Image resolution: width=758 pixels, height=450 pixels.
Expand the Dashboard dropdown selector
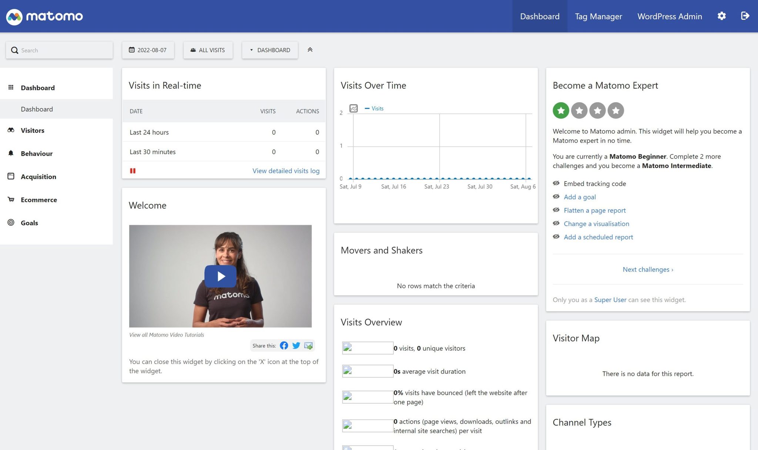click(x=270, y=50)
